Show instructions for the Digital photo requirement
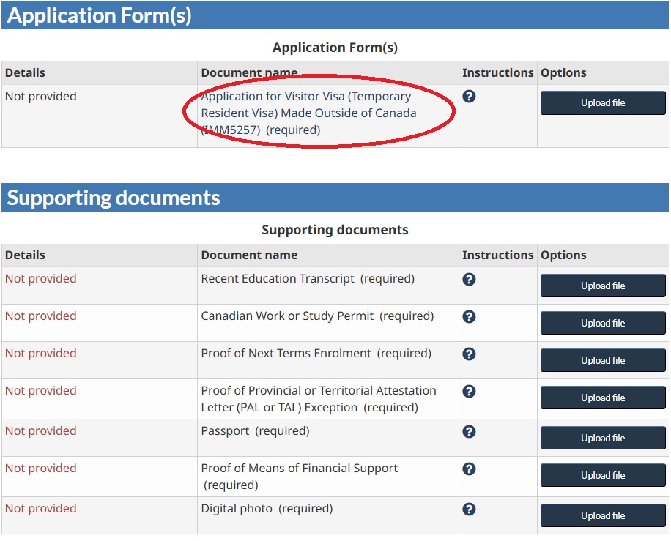The image size is (671, 541). coord(469,510)
